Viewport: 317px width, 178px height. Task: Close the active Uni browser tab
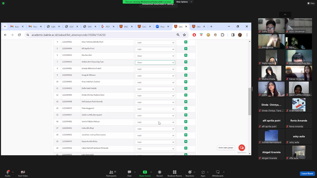[186, 26]
